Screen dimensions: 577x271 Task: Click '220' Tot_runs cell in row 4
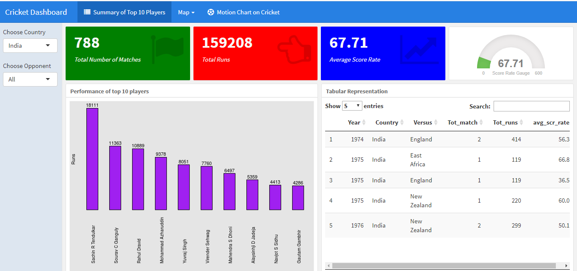coord(516,201)
